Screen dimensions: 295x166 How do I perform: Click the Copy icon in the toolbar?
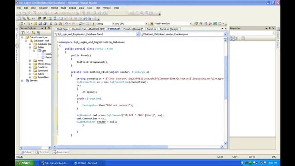[55, 24]
